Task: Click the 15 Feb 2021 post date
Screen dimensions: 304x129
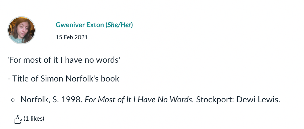Action: (x=72, y=37)
